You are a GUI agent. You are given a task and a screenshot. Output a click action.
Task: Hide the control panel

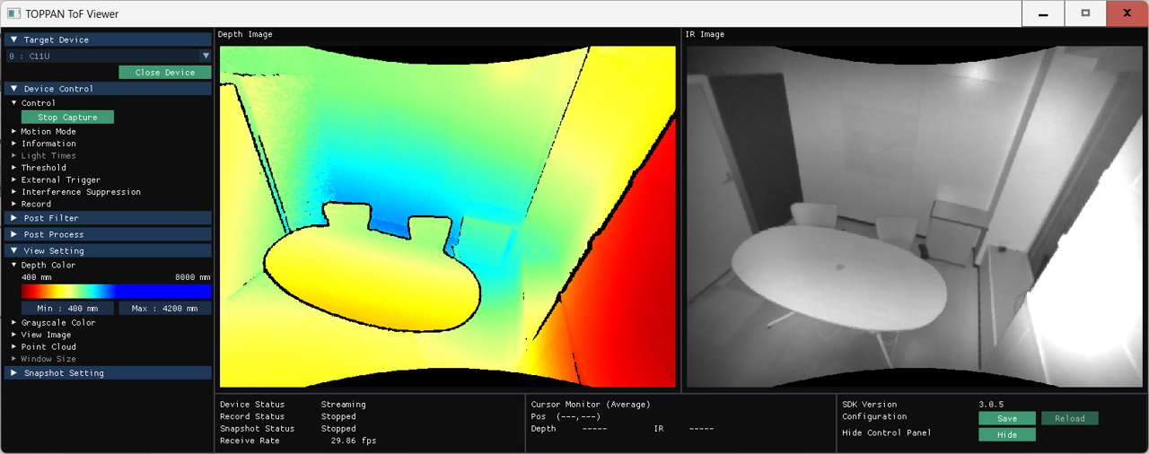[1006, 434]
